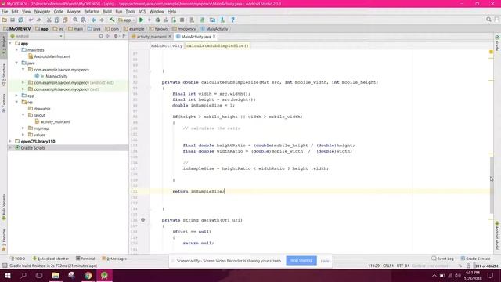The width and height of the screenshot is (501, 282).
Task: Toggle the Favorites side tool window
Action: pos(4,240)
